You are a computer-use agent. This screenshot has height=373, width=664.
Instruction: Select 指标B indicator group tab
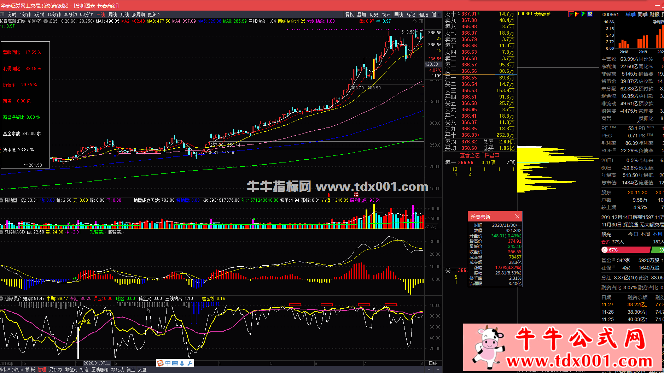click(18, 369)
